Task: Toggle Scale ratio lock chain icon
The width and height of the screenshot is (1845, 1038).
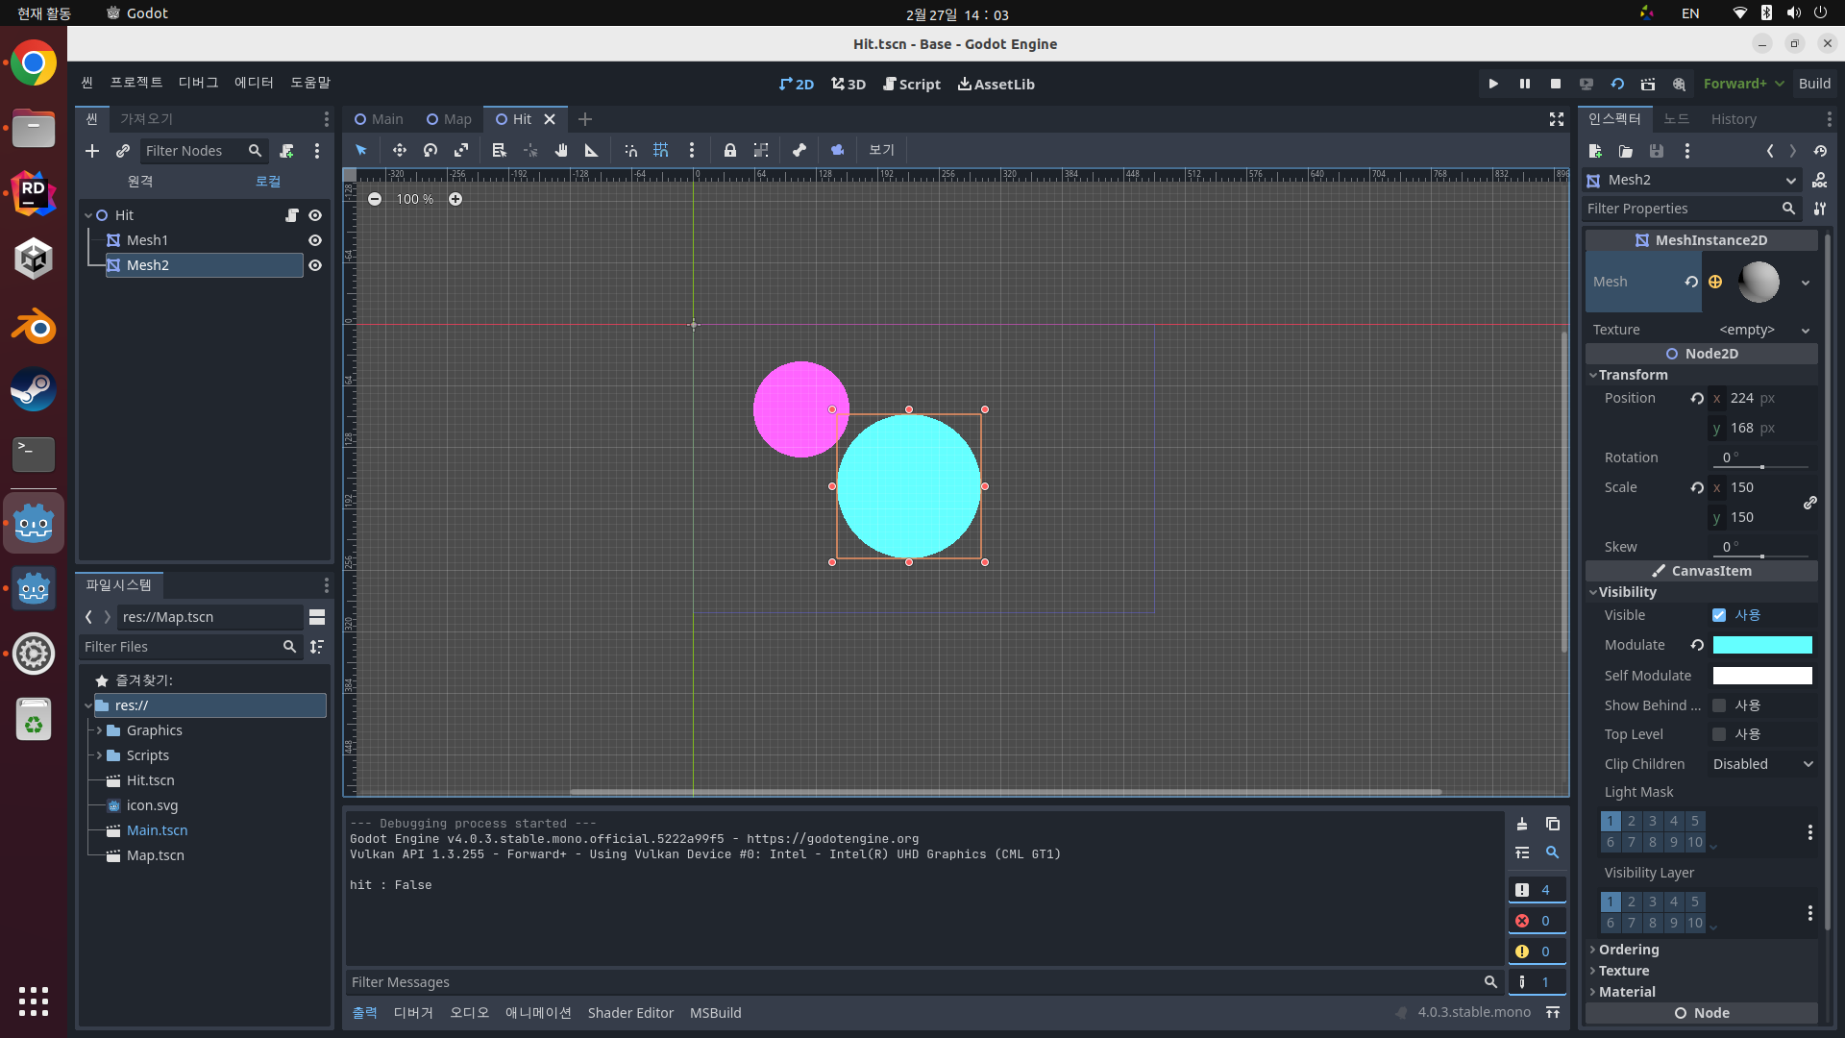Action: tap(1810, 503)
